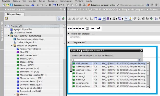Open Online y diagnóstico
Image resolution: width=160 pixels, height=96 pixels.
tap(26, 42)
